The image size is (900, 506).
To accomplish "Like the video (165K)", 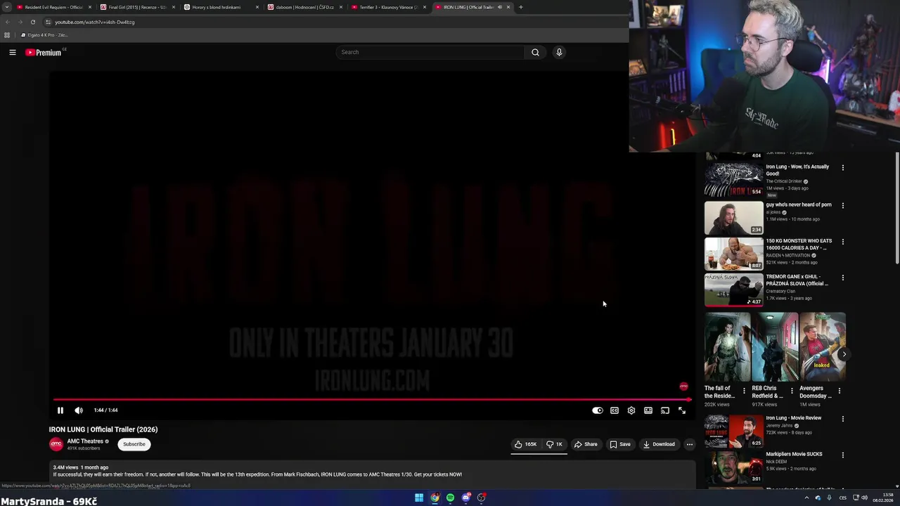I will [525, 444].
